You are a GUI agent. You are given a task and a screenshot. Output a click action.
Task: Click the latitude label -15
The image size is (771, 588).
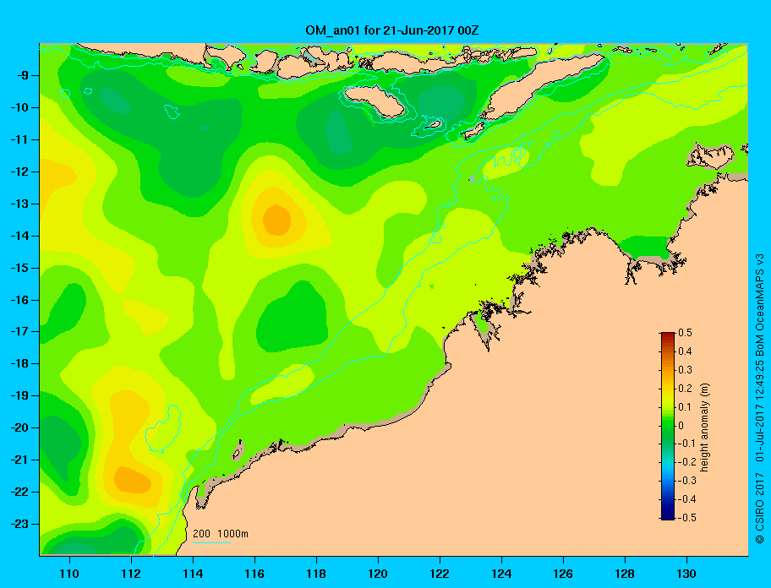click(x=23, y=268)
